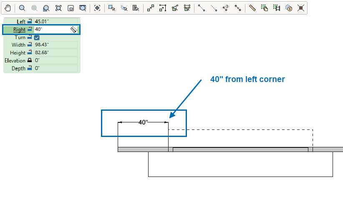Click the magnifier over rectangle zoom icon
Image resolution: width=343 pixels, height=199 pixels.
83,8
